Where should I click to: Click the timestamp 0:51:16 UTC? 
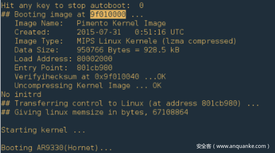coord(159,32)
